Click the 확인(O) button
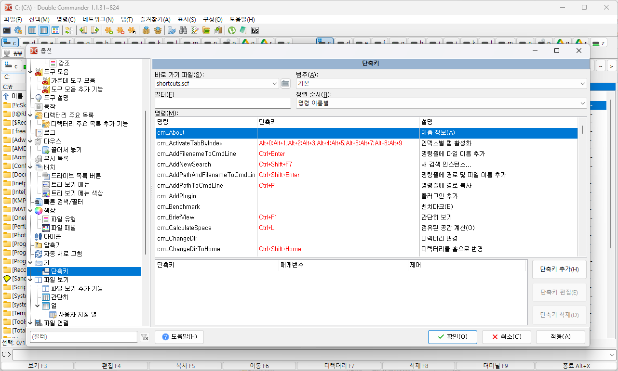The height and width of the screenshot is (371, 618). pyautogui.click(x=453, y=337)
